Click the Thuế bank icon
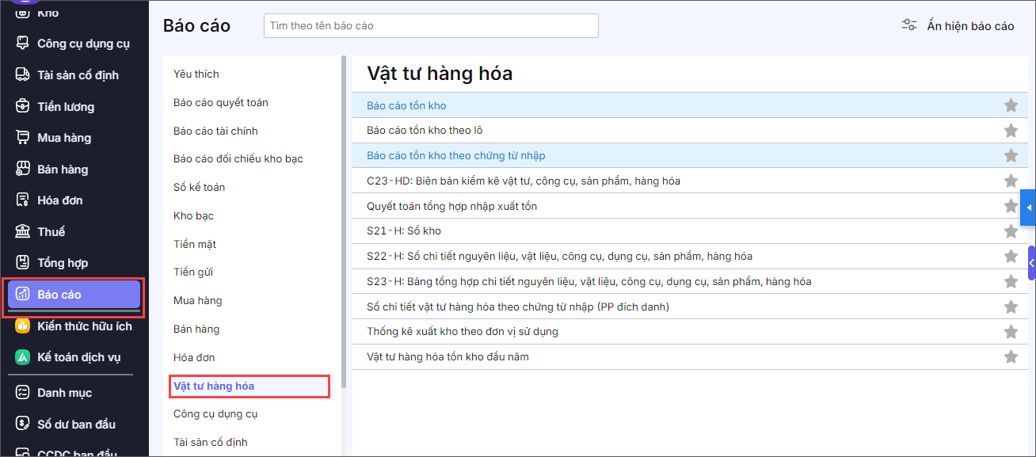 click(23, 231)
